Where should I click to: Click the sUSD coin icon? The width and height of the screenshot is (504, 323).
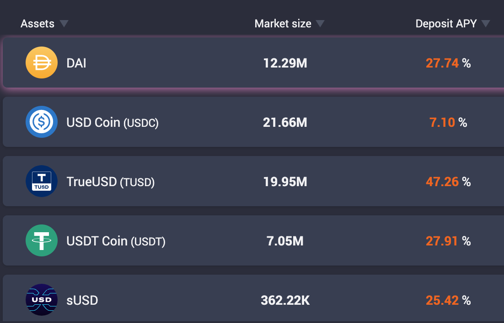(x=42, y=300)
